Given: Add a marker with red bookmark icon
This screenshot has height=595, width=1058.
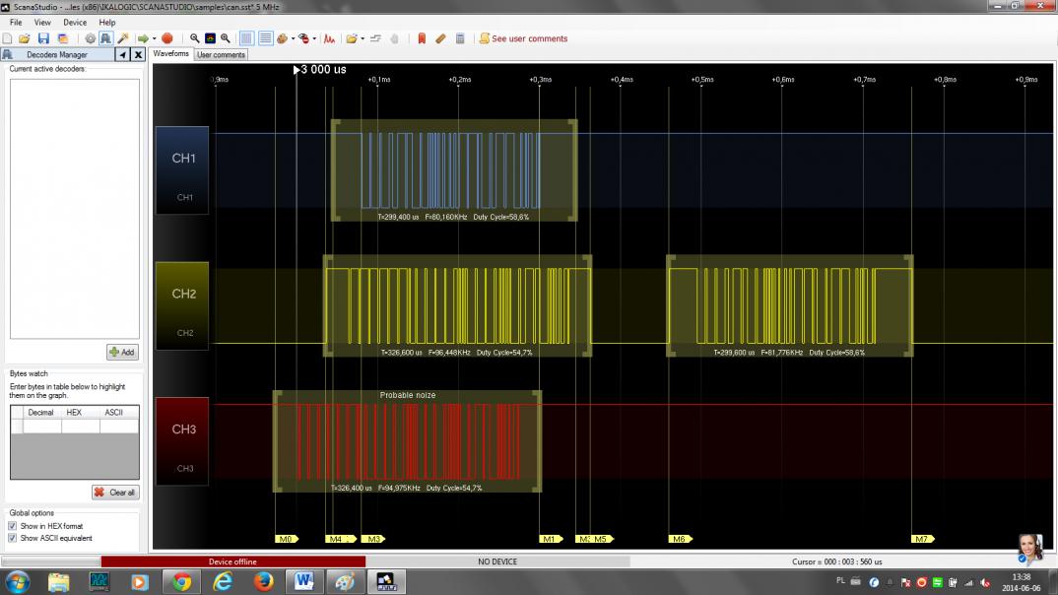Looking at the screenshot, I should 422,38.
